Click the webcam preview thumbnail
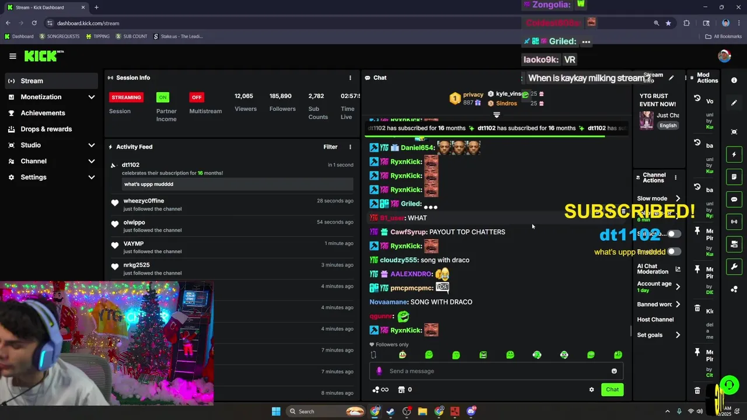This screenshot has height=420, width=747. coord(107,344)
